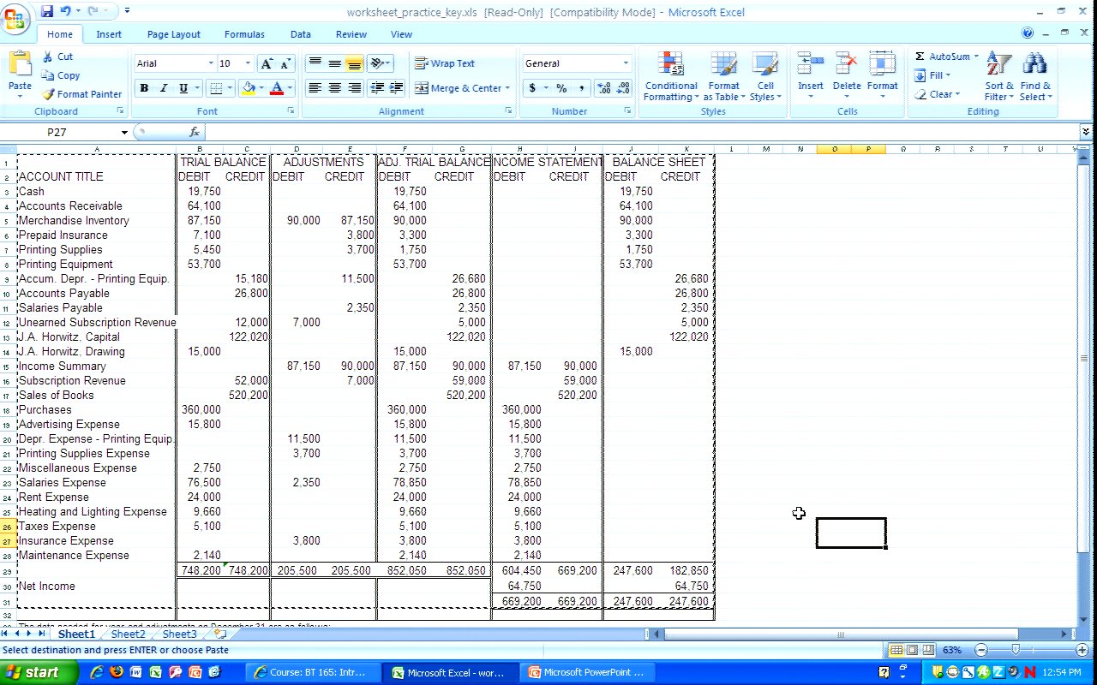Click the Insert Function fx icon
The image size is (1097, 685).
(195, 132)
